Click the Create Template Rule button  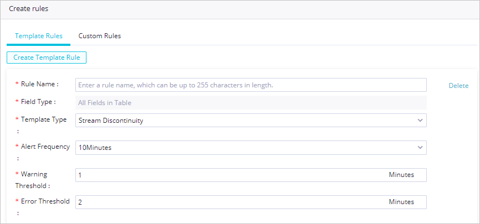[x=47, y=58]
